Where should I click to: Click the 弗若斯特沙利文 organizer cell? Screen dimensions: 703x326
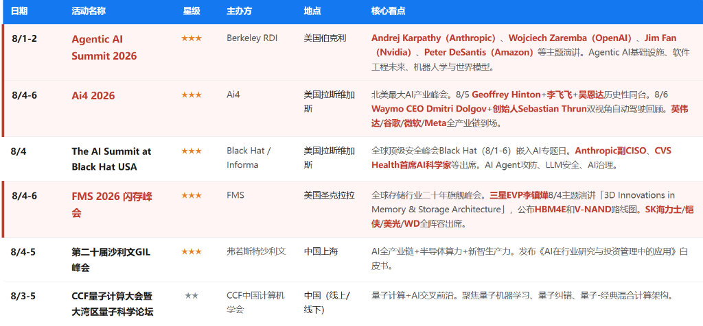256,252
